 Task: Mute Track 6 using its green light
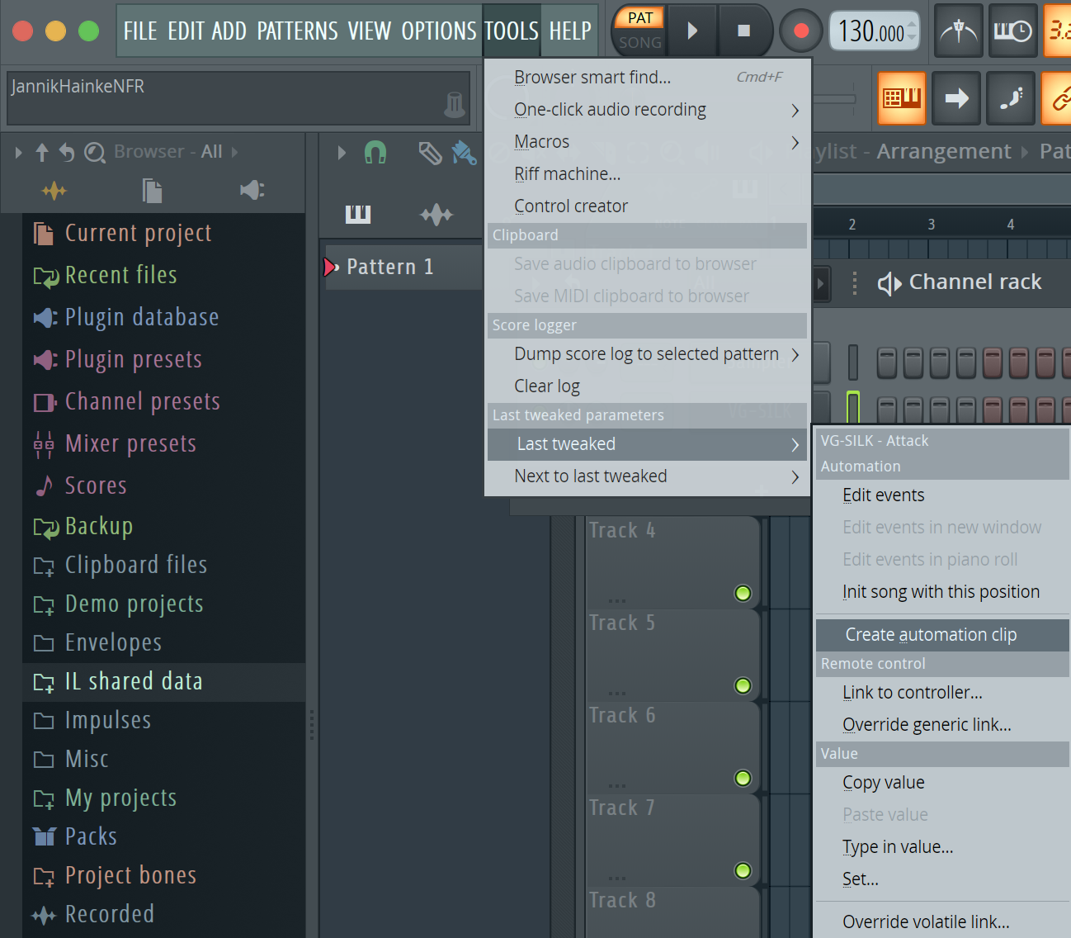click(x=743, y=778)
